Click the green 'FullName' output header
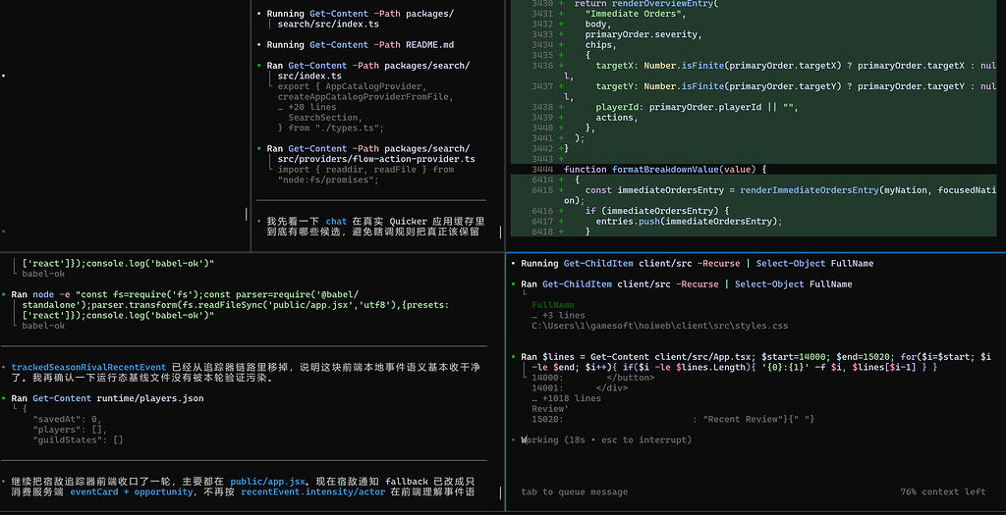This screenshot has width=1006, height=515. click(x=553, y=305)
